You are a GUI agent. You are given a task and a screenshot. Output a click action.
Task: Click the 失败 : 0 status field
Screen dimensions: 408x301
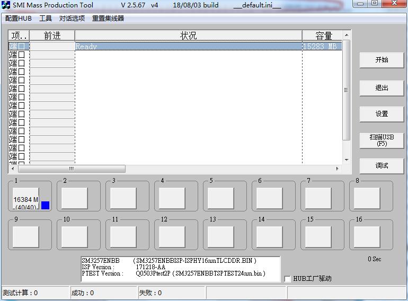point(172,293)
